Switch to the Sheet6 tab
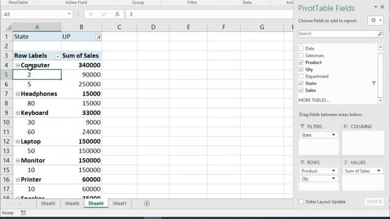 pos(72,203)
